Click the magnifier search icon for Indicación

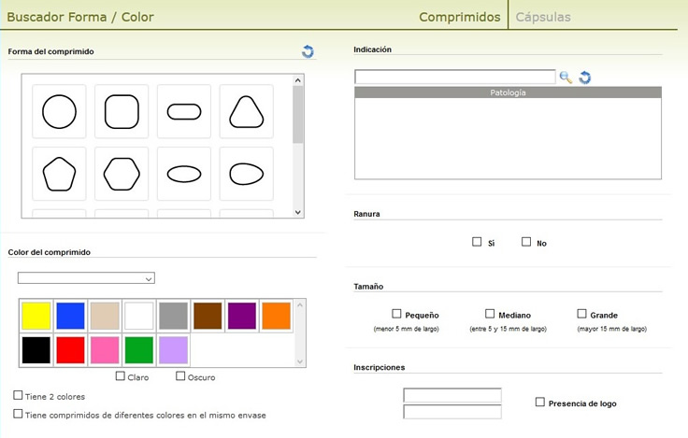click(x=566, y=78)
